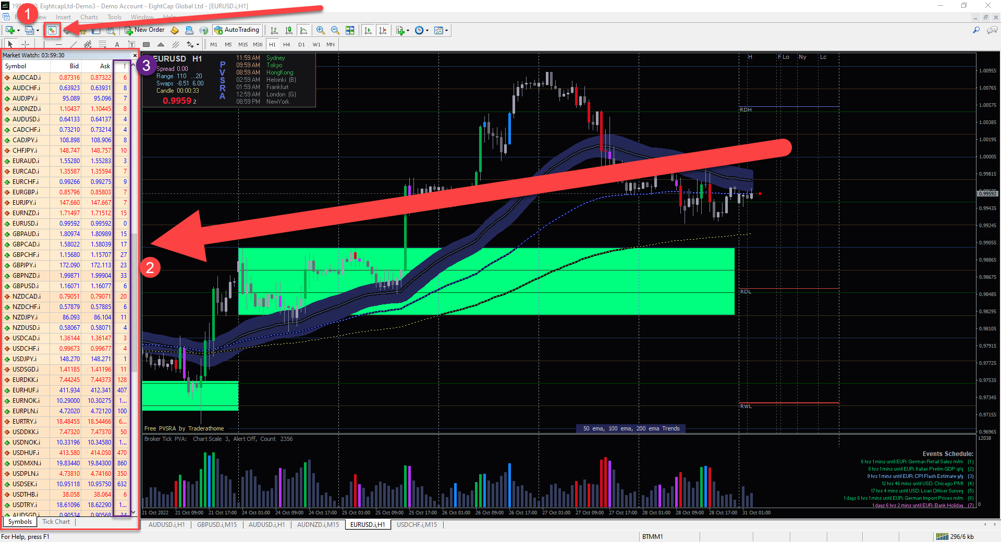
Task: Switch to the GBPUSD.i,M15 chart tab
Action: point(217,525)
